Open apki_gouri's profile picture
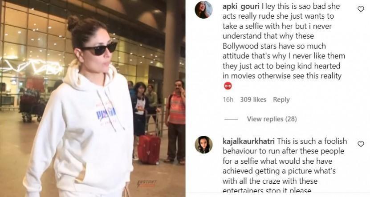This screenshot has height=197, width=370. [x=203, y=10]
